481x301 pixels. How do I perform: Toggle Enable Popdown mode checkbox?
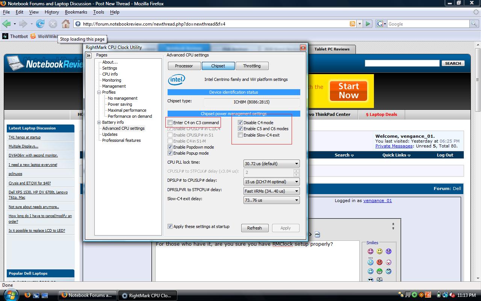170,147
